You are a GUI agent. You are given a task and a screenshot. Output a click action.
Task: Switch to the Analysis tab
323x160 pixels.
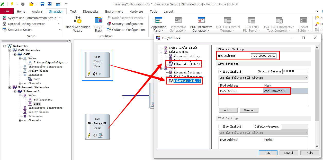point(37,11)
